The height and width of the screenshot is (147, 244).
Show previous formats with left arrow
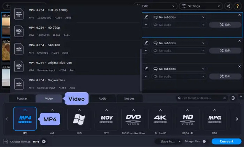7,119
